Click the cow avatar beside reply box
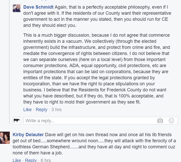Screen dimensions: 181x162 point(17,121)
